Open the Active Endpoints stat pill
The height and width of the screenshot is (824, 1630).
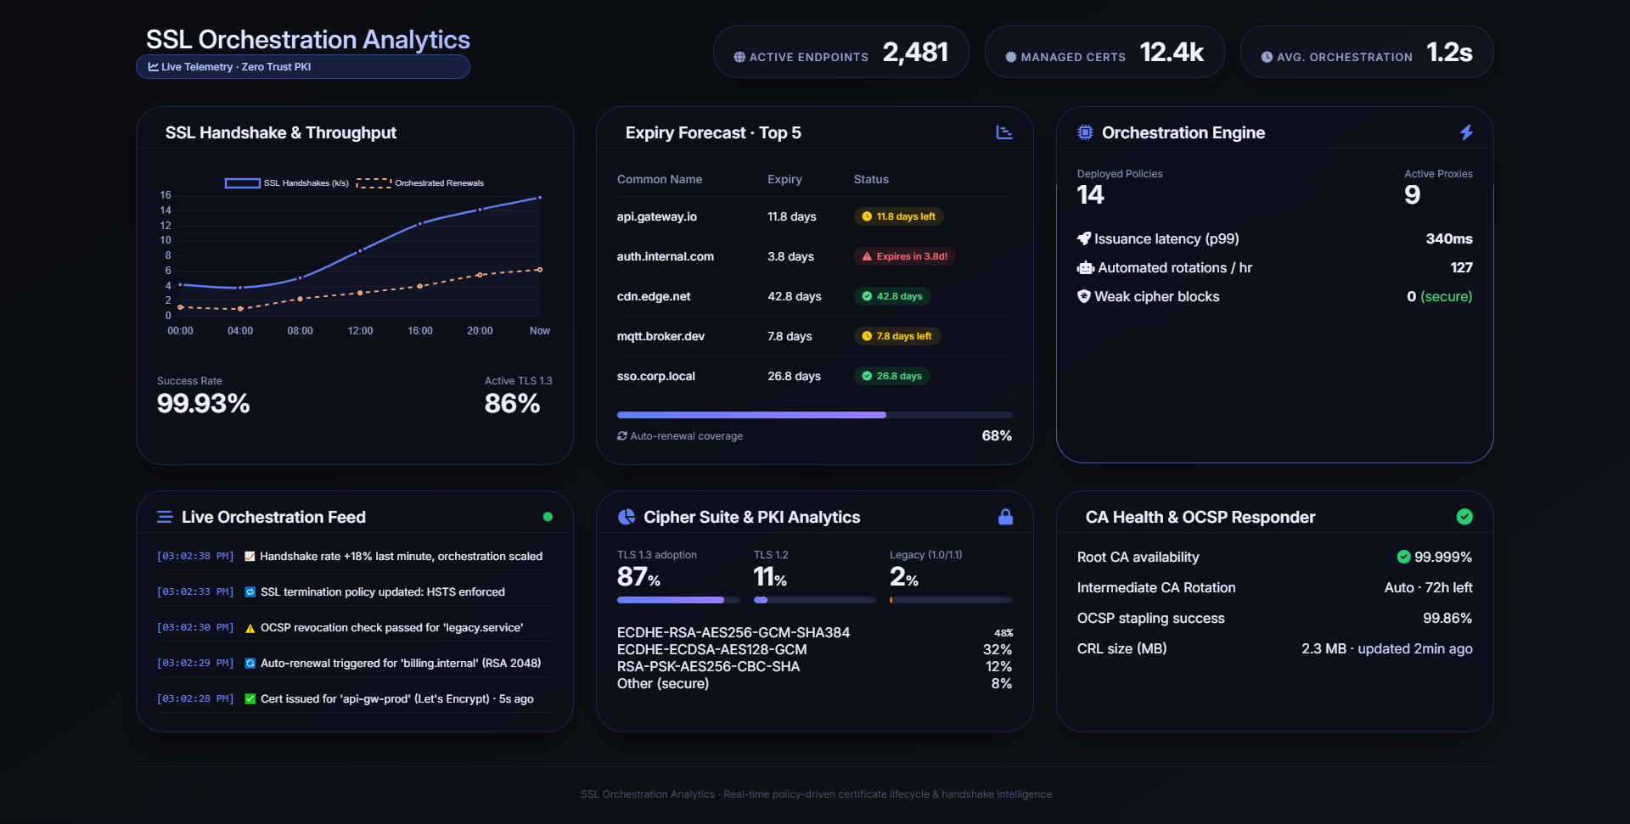[x=840, y=53]
